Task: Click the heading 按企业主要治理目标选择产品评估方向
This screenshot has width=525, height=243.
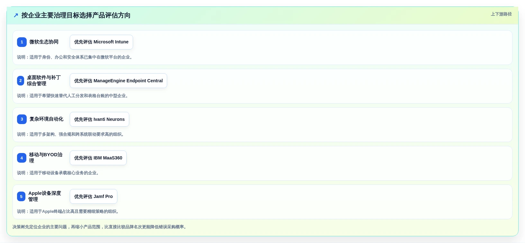Action: click(76, 15)
